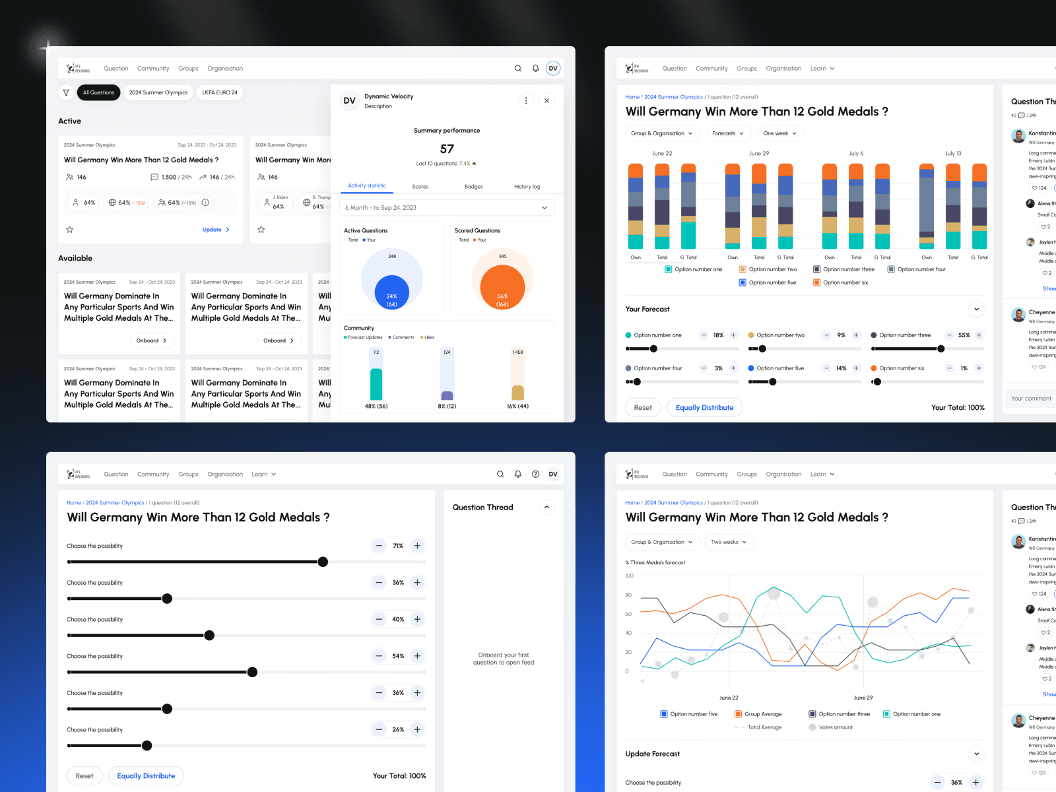Click the slider handle under the 71% row
The image size is (1056, 792).
323,562
